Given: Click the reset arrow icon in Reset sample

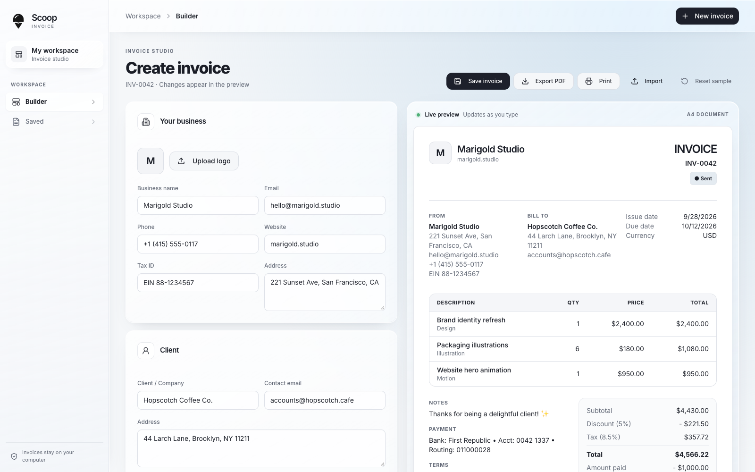Looking at the screenshot, I should pyautogui.click(x=685, y=81).
